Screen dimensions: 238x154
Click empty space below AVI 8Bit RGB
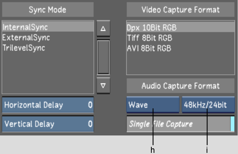180,64
